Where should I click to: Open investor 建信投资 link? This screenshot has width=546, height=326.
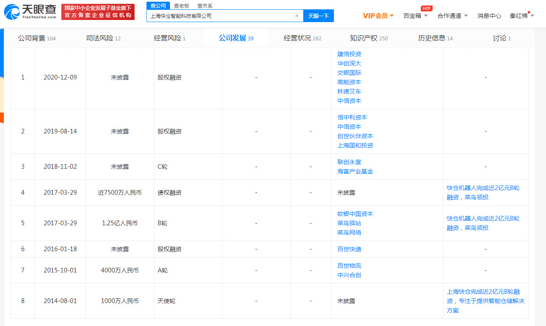pos(349,54)
